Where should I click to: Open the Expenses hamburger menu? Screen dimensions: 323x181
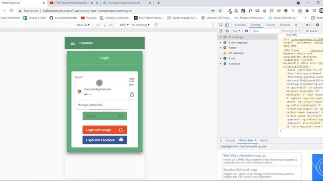click(x=73, y=43)
